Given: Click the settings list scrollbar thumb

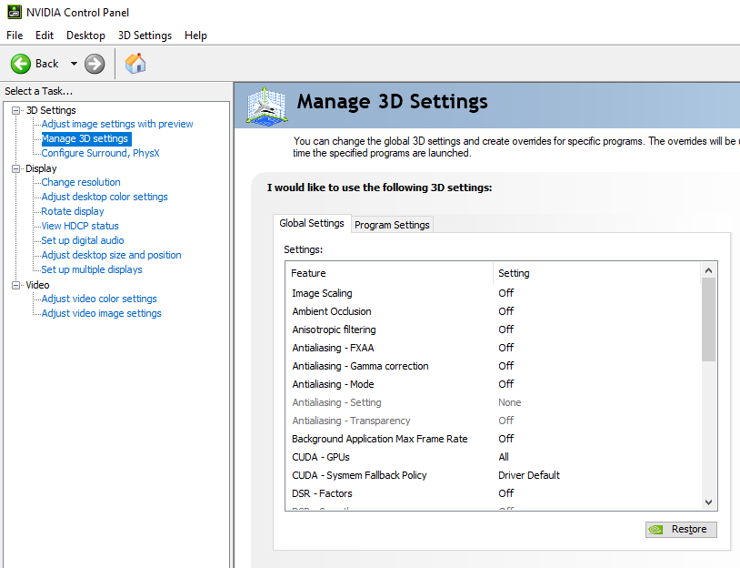Looking at the screenshot, I should click(708, 319).
